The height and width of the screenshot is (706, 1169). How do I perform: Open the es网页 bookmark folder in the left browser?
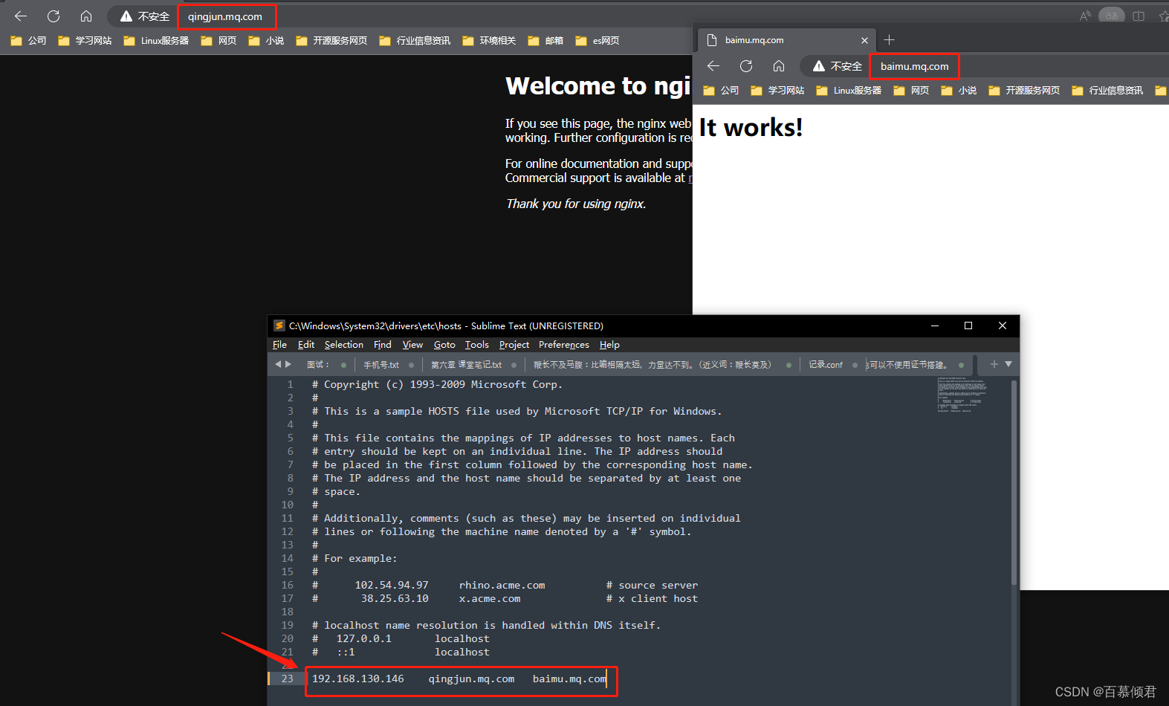pyautogui.click(x=598, y=41)
